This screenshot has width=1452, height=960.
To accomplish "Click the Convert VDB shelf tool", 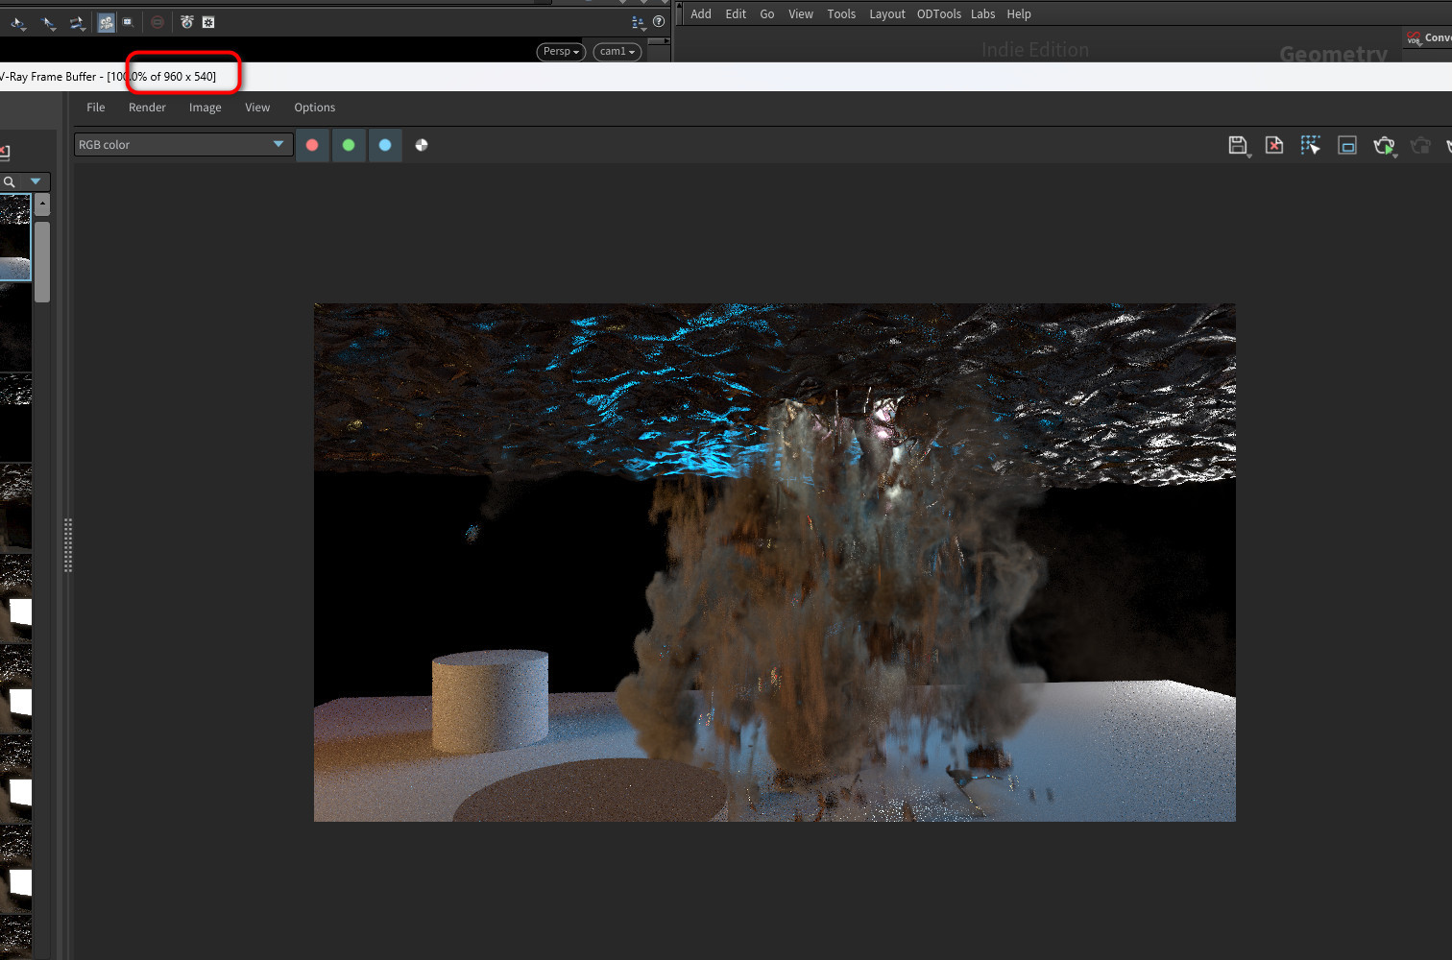I will pos(1428,38).
